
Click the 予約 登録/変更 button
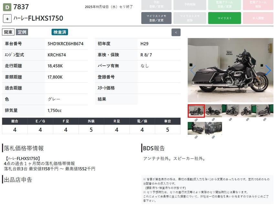coord(156,4)
